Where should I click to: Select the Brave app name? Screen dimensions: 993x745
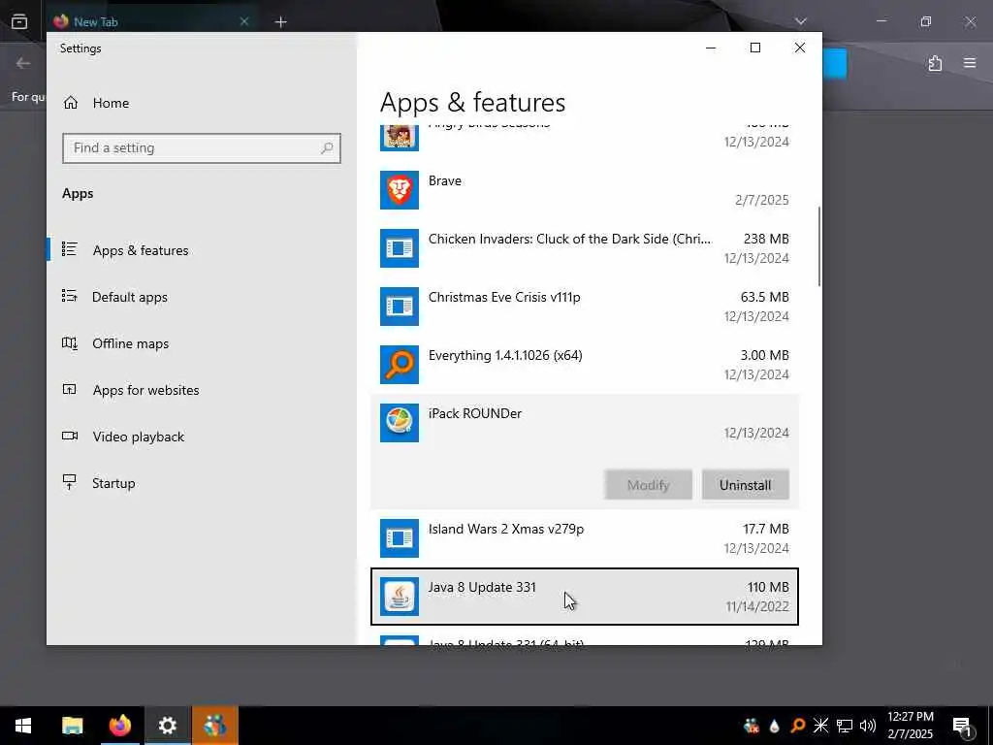(444, 180)
